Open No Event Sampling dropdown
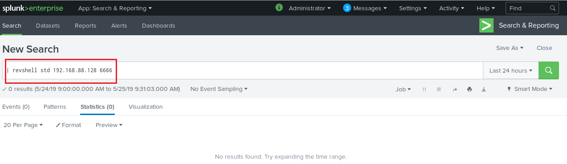Image resolution: width=567 pixels, height=164 pixels. pyautogui.click(x=219, y=89)
